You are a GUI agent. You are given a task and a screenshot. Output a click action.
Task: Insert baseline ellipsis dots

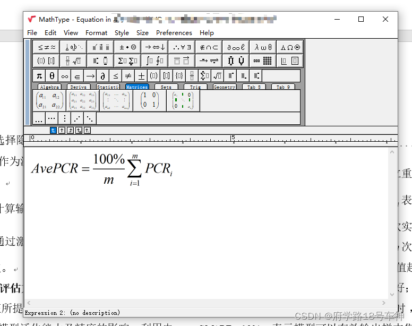pos(39,118)
